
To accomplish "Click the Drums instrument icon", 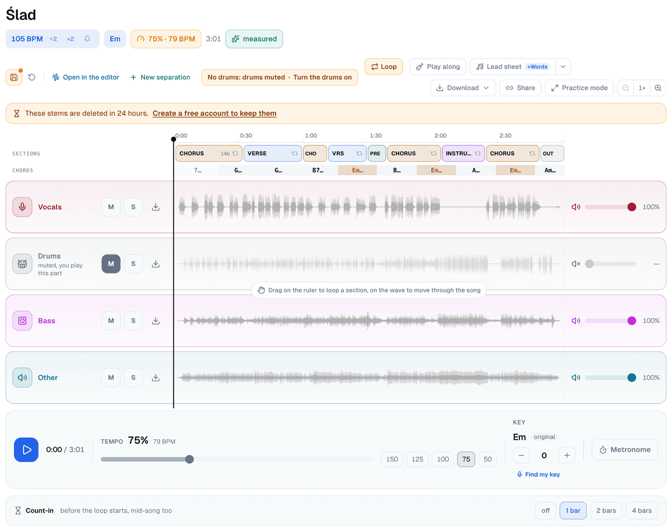I will (22, 264).
